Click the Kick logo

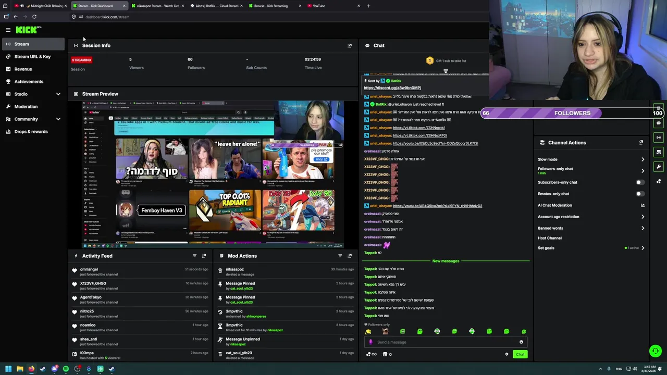pos(28,30)
